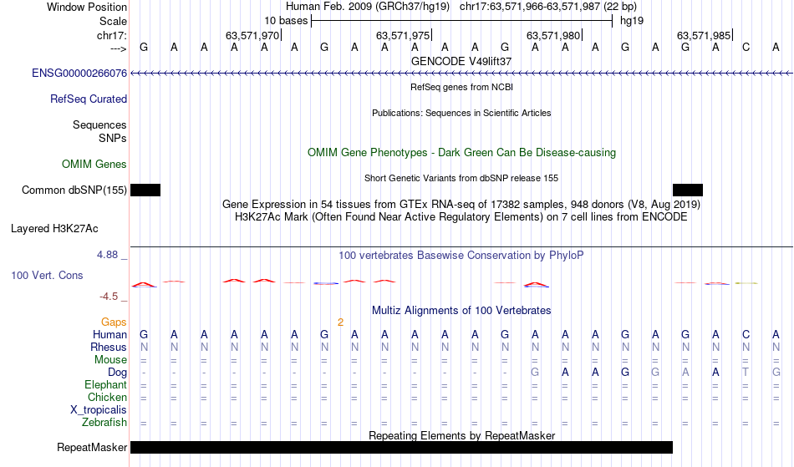The height and width of the screenshot is (467, 794).
Task: Click Short Genetic Variants from dbSNP title
Action: [x=461, y=178]
